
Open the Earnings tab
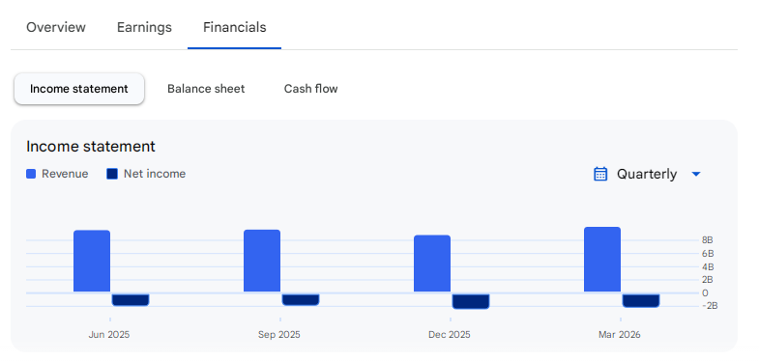[144, 27]
